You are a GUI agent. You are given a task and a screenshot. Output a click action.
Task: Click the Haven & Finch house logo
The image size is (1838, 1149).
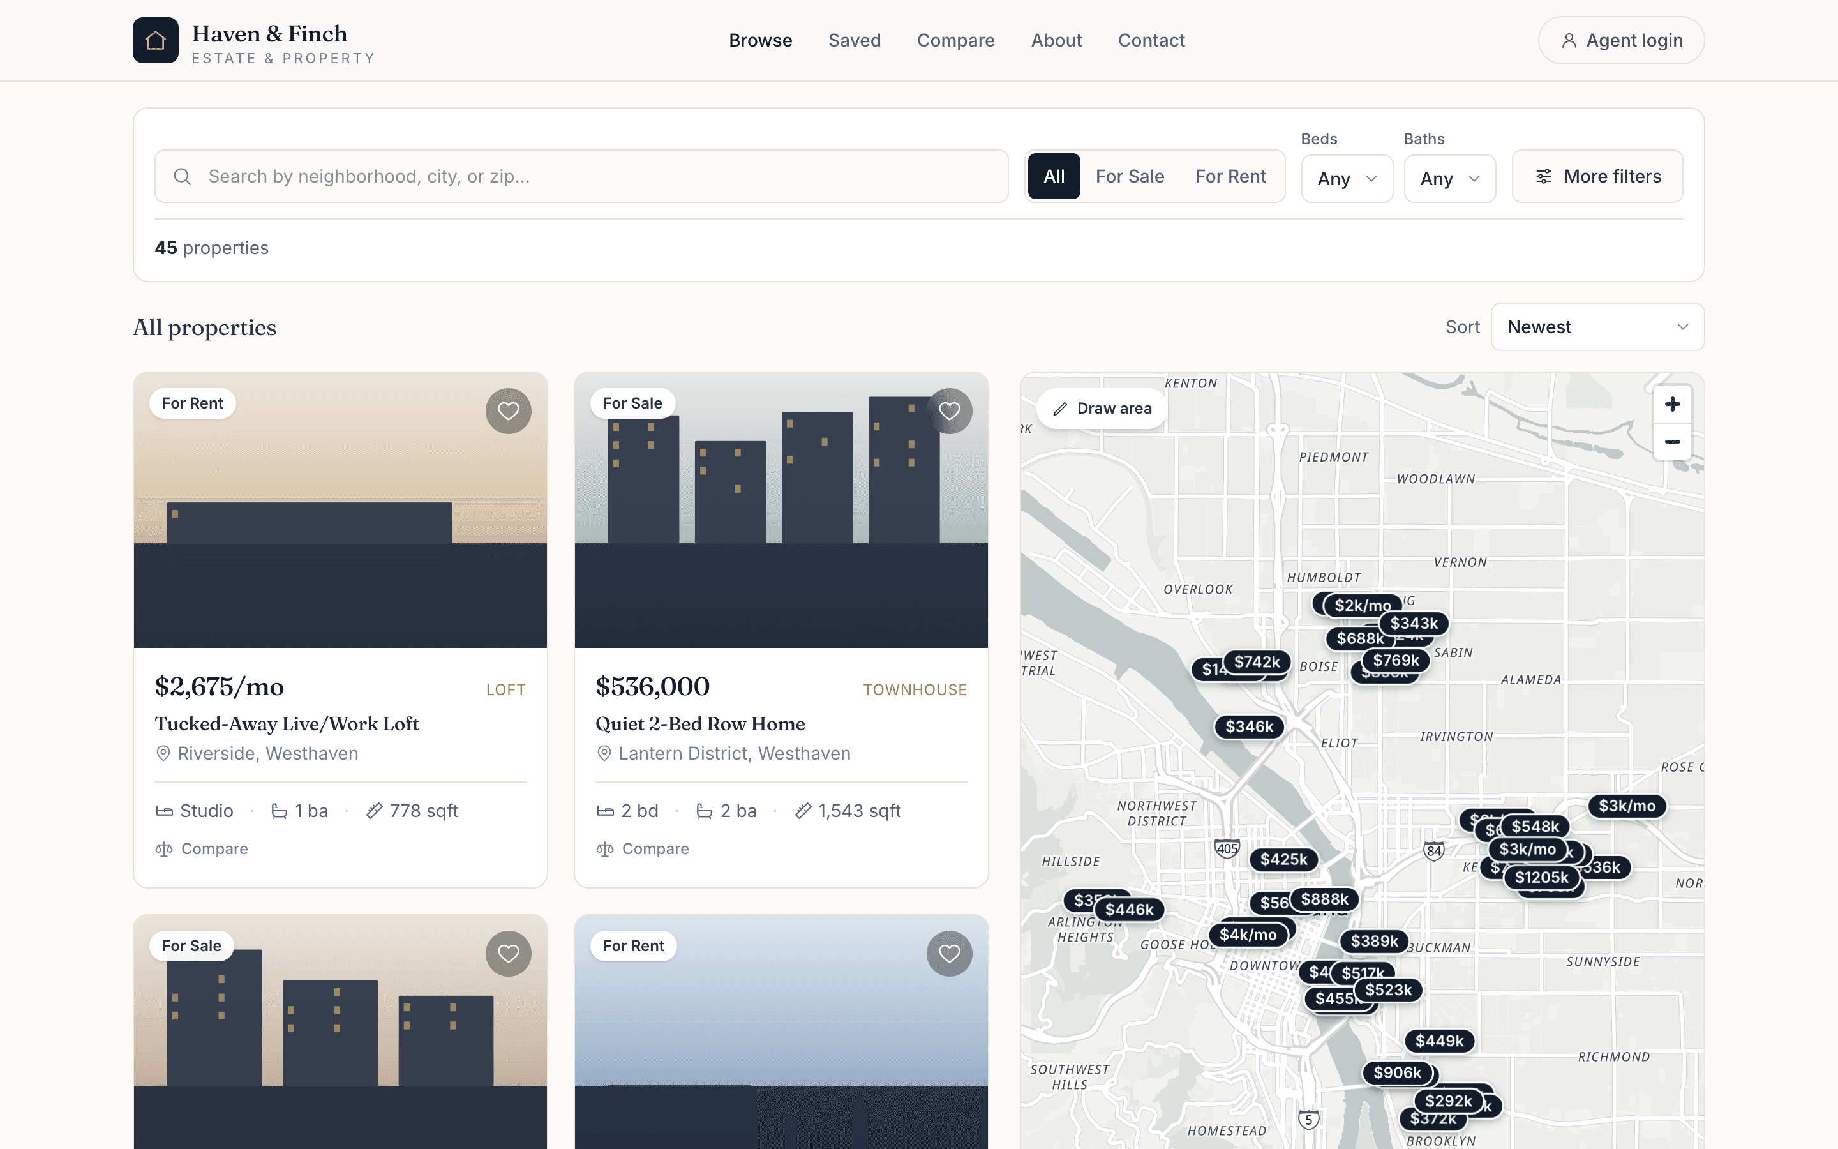click(x=156, y=40)
